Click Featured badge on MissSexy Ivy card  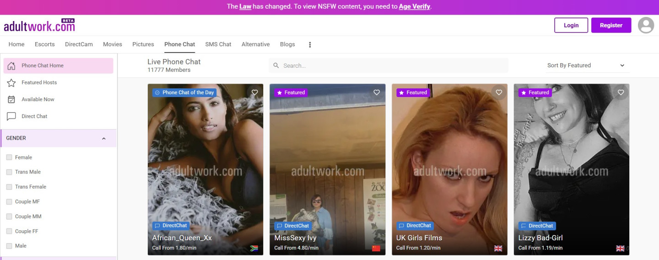pos(291,92)
